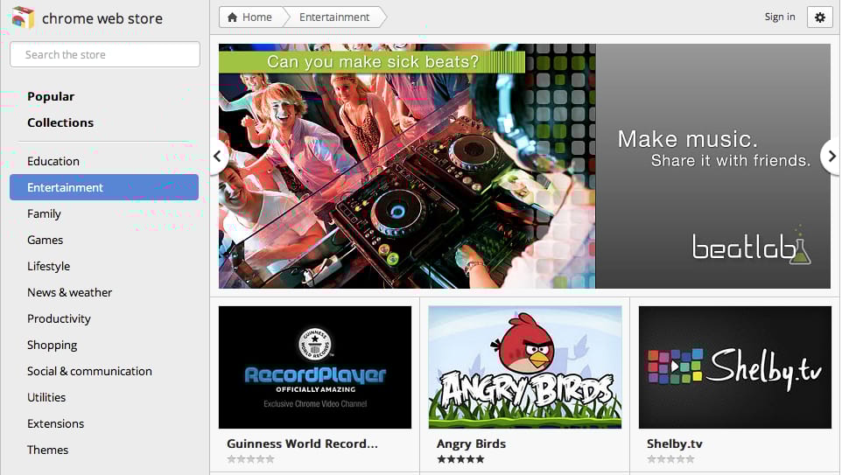
Task: Open the beatlab DJ banner image
Action: [407, 166]
